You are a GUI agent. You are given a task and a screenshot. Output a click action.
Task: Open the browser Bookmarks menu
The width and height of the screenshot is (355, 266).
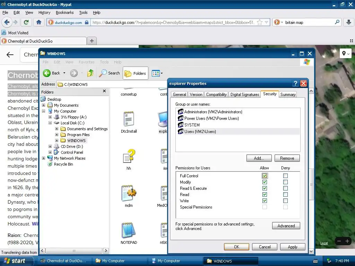pos(64,12)
